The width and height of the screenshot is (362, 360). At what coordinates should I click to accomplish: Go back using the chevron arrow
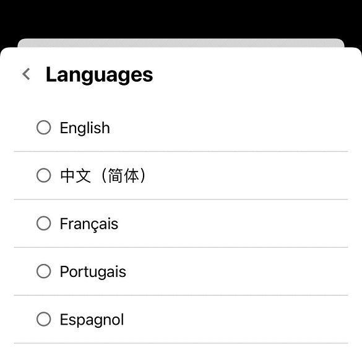(x=27, y=74)
